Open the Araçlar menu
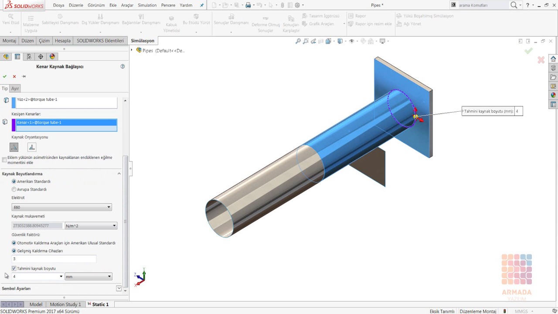 click(127, 5)
